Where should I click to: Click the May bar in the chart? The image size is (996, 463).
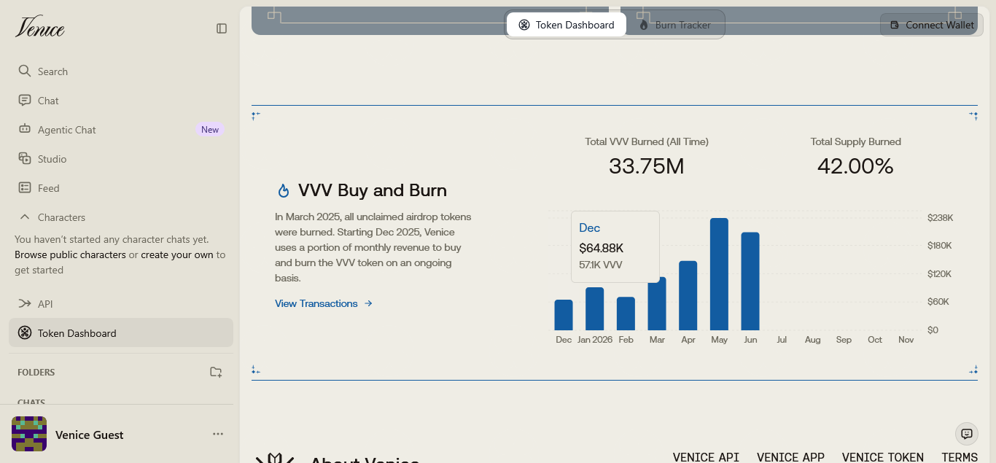719,274
